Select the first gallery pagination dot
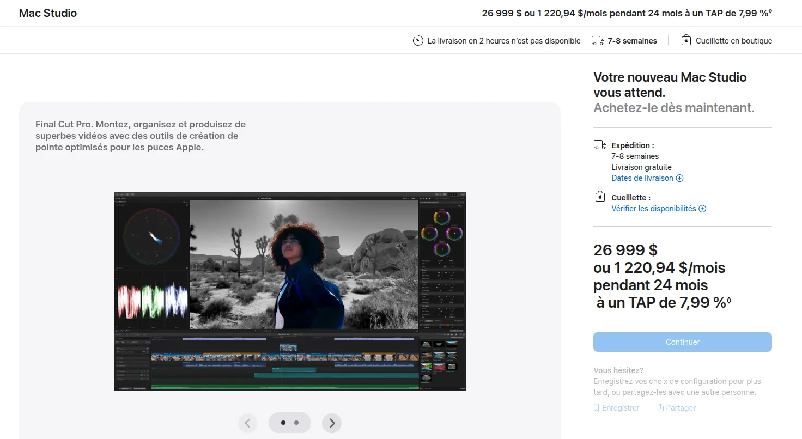 pyautogui.click(x=283, y=423)
